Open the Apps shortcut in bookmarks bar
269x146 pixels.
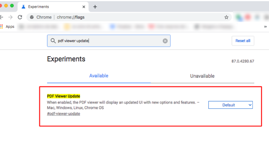click(x=8, y=26)
